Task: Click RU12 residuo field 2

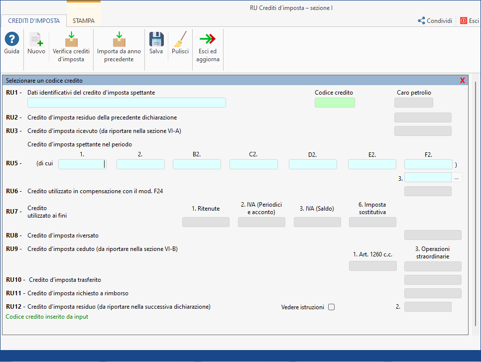Action: click(x=428, y=307)
